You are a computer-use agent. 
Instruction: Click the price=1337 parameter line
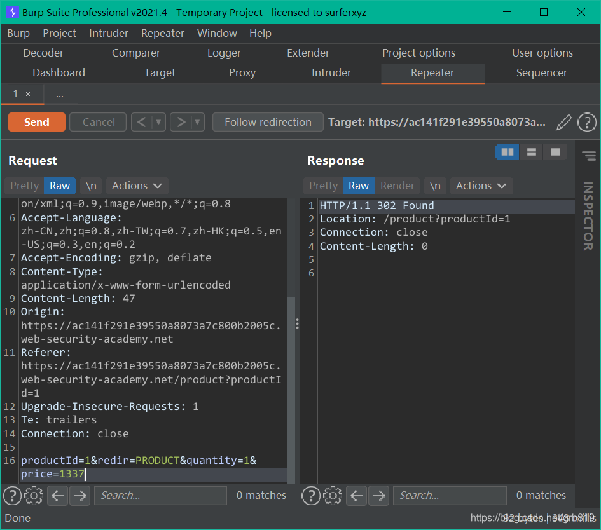(x=53, y=473)
